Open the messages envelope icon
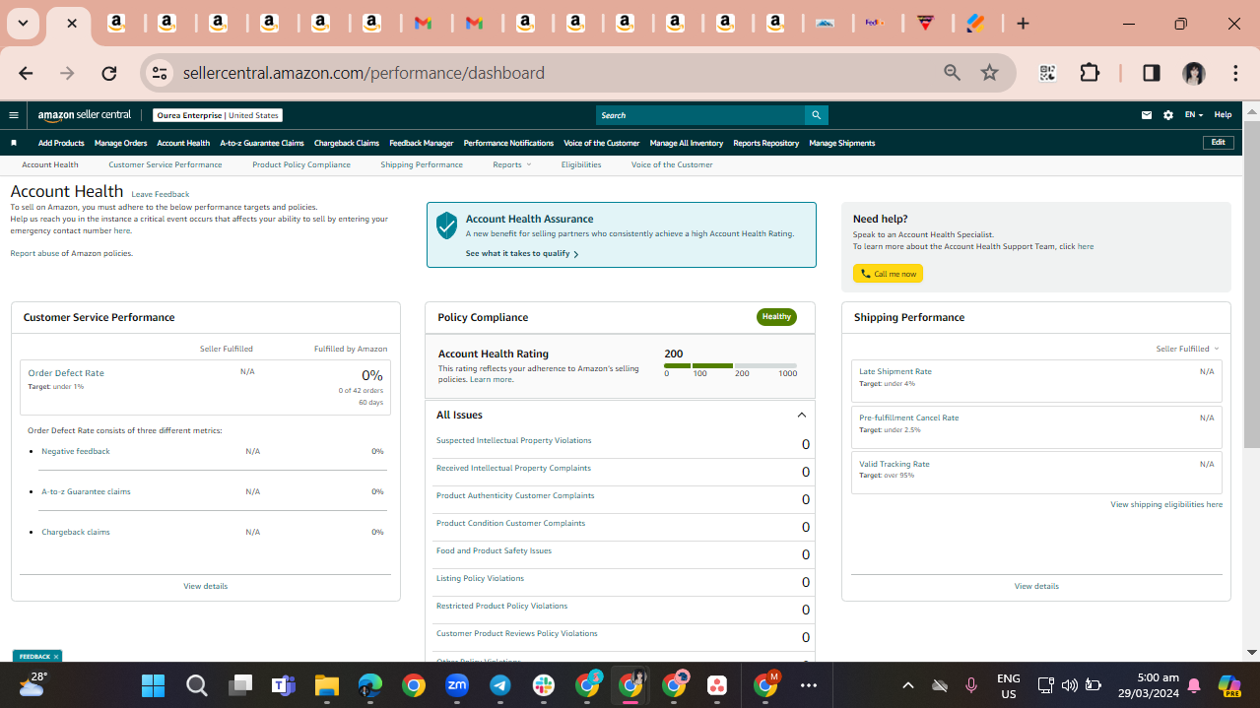This screenshot has height=708, width=1260. (1147, 115)
